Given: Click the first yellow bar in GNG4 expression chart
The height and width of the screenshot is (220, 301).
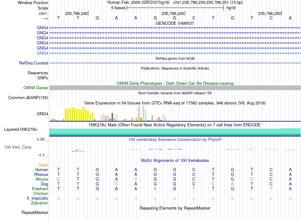Looking at the screenshot, I should (x=66, y=115).
